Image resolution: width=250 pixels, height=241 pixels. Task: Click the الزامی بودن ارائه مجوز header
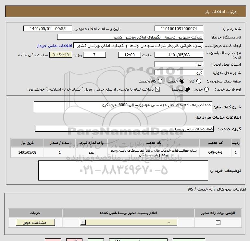coord(218,213)
